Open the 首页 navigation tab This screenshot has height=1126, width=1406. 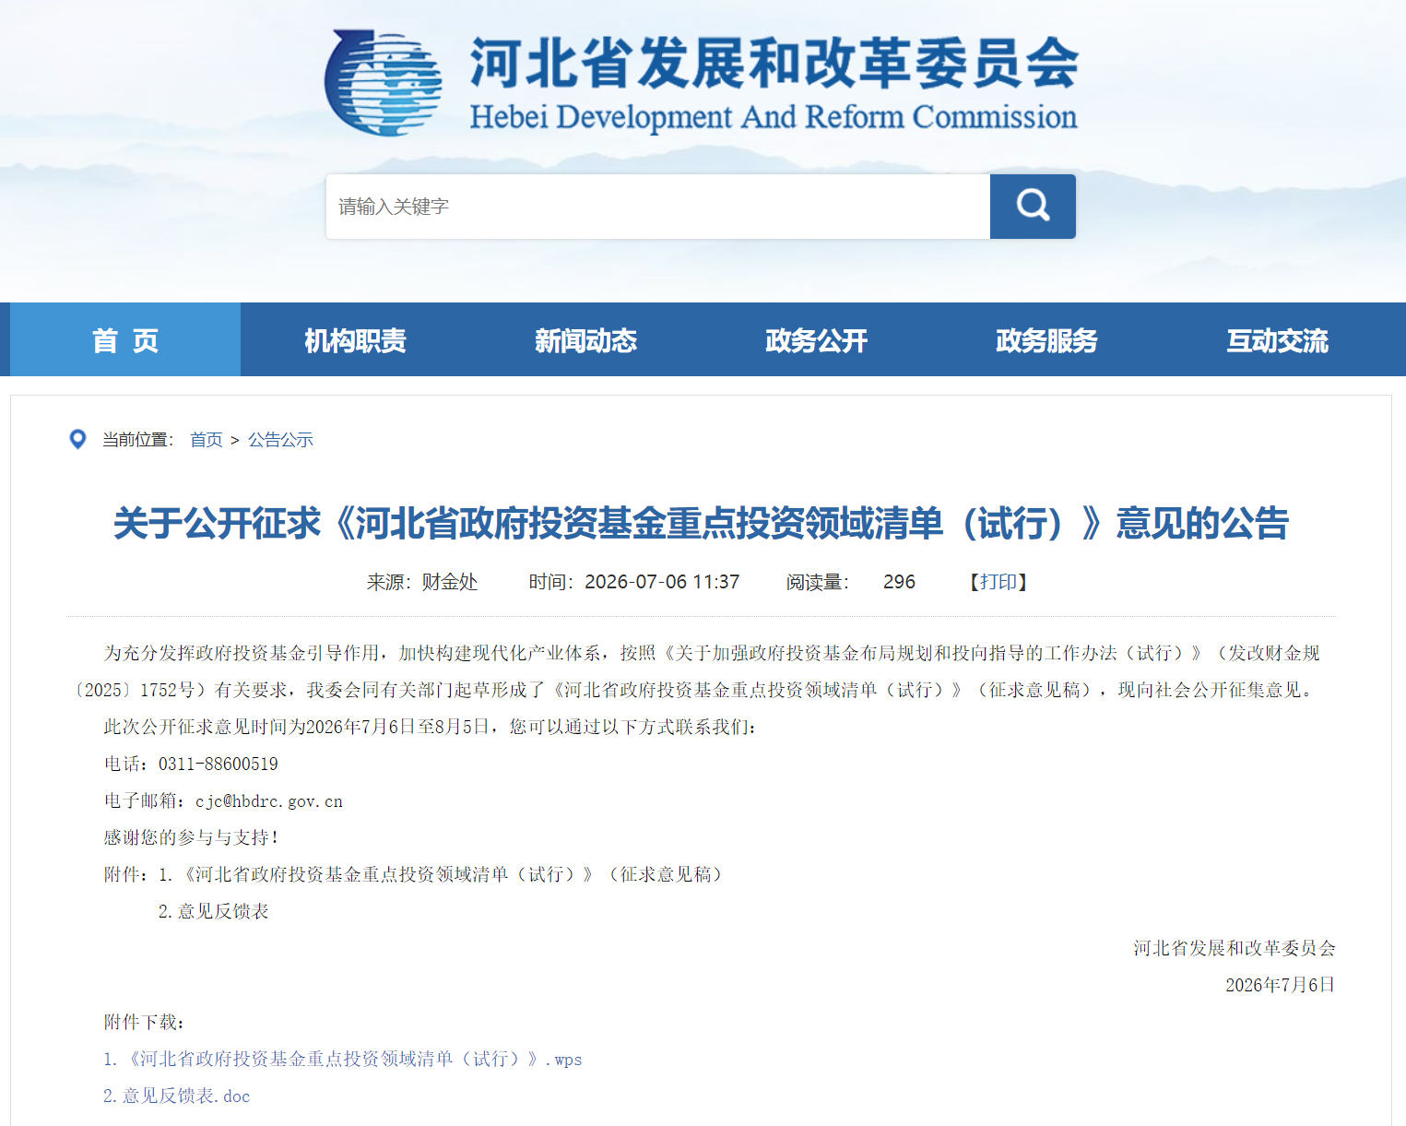[x=125, y=340]
